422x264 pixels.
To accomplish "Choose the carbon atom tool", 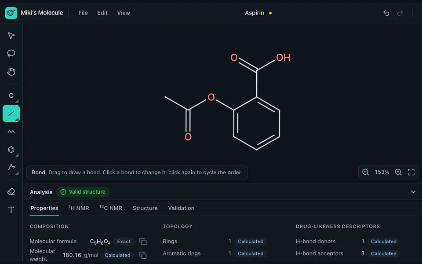I will pos(11,95).
